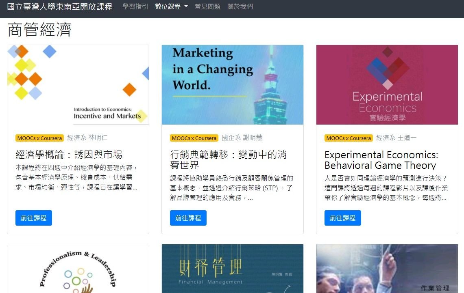Click the 商管經濟 page heading

tap(39, 30)
